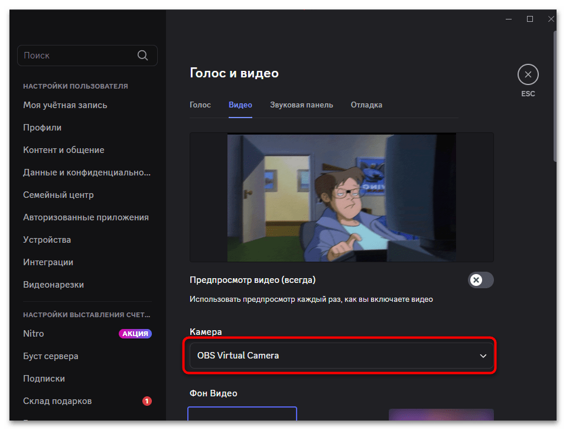Click the settings vertical scrollbar

click(x=555, y=97)
